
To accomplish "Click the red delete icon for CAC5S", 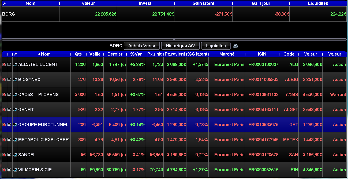I will tap(4, 95).
